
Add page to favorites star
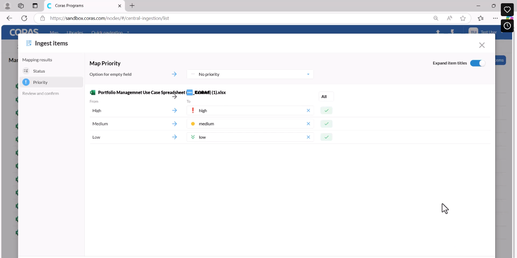point(463,18)
